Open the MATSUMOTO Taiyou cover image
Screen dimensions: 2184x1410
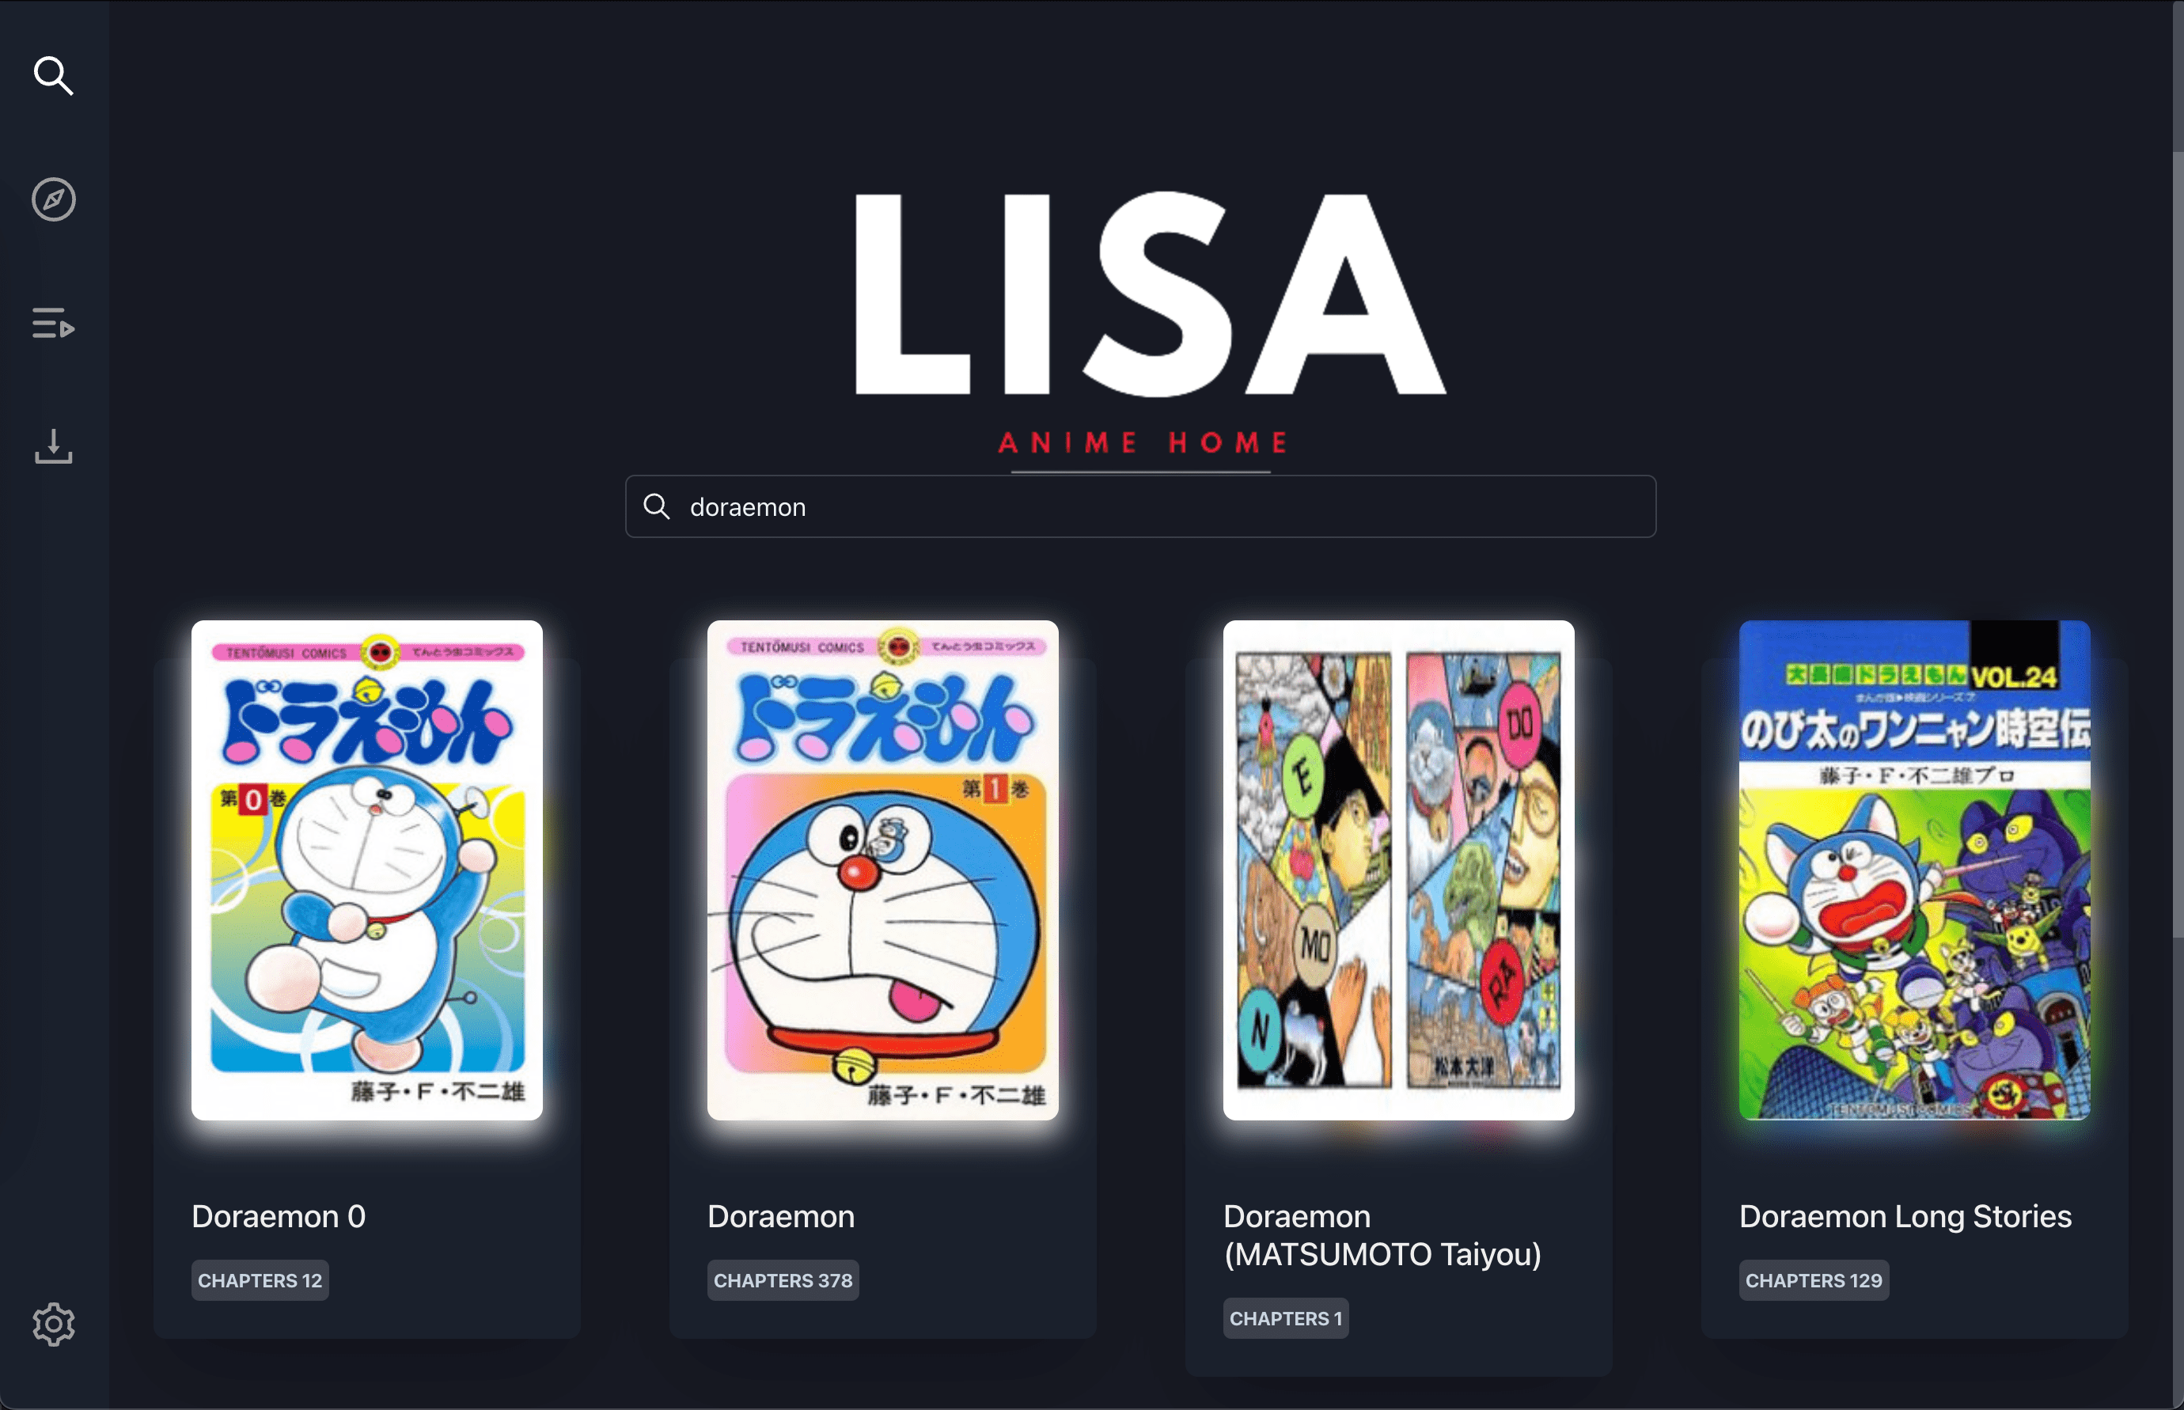pyautogui.click(x=1398, y=870)
